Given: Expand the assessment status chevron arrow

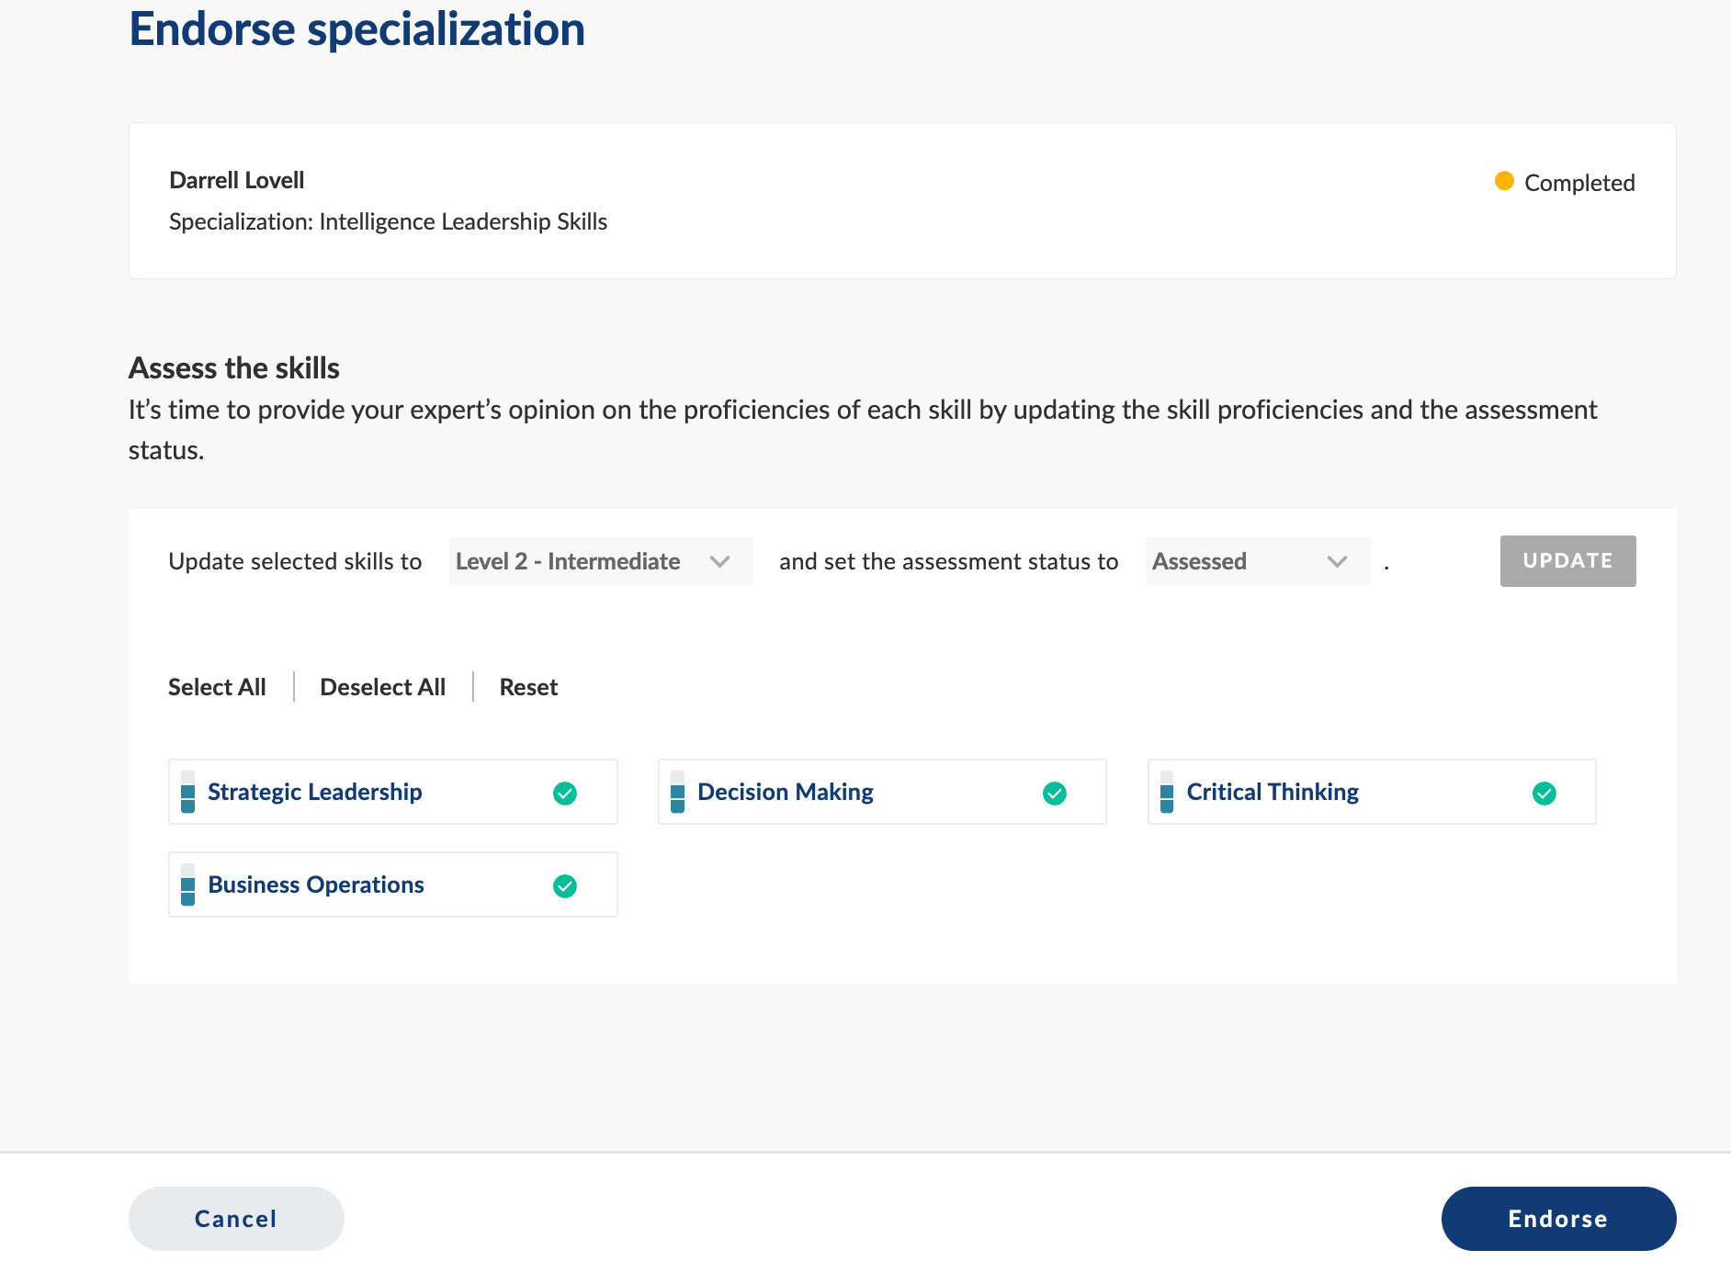Looking at the screenshot, I should [1338, 561].
